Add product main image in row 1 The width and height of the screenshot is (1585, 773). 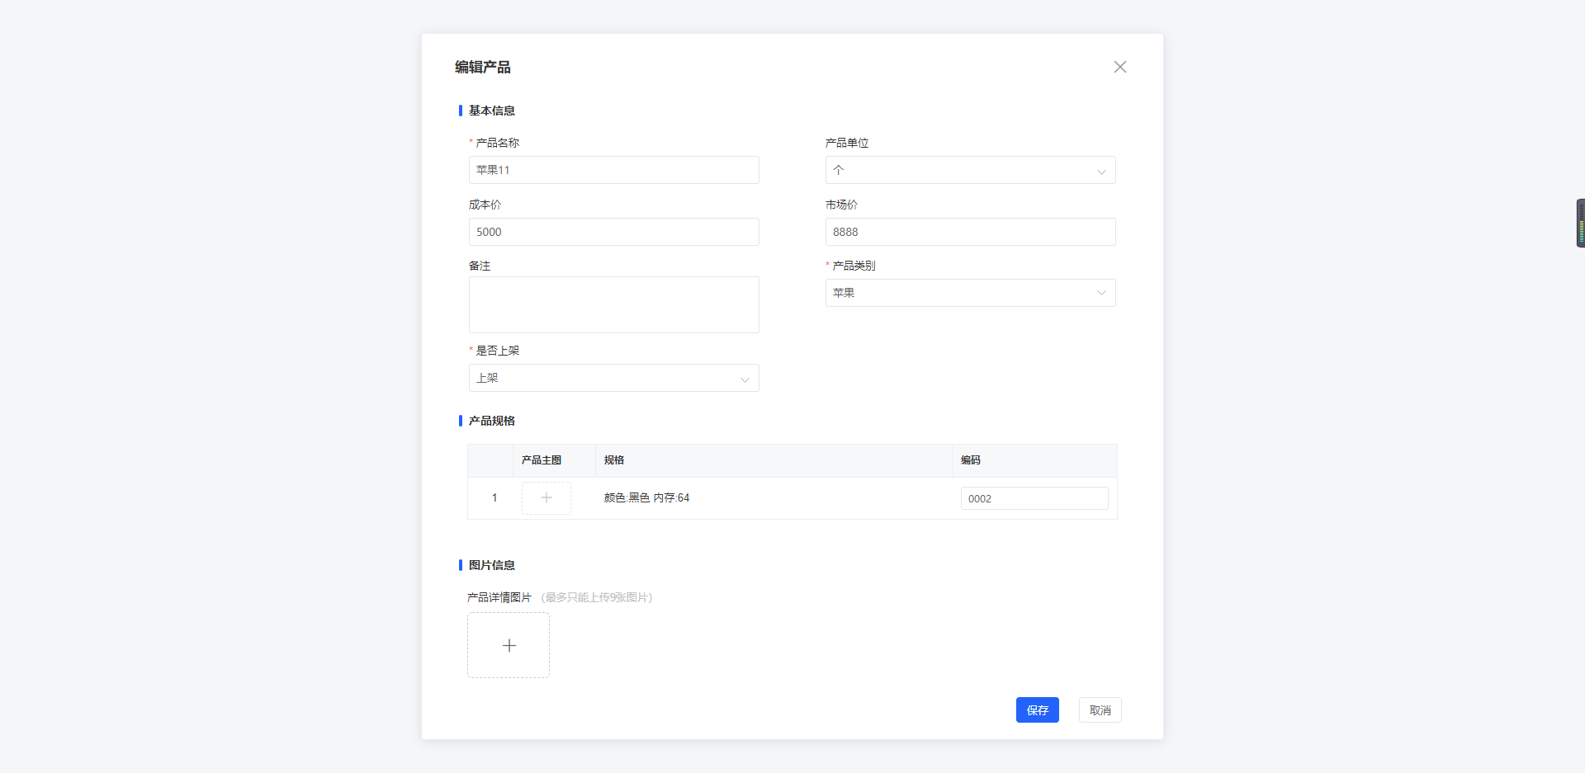pyautogui.click(x=546, y=497)
